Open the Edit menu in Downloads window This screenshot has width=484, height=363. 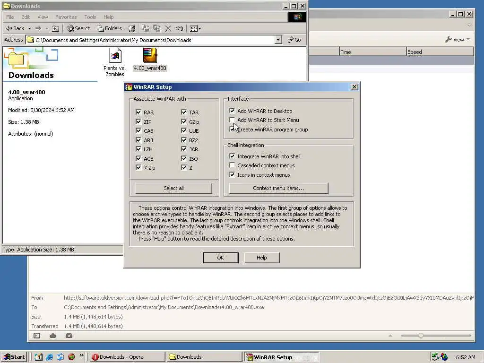pos(26,17)
